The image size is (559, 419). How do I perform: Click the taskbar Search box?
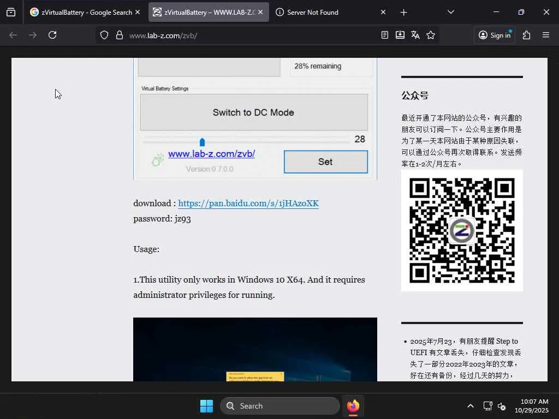pos(280,406)
